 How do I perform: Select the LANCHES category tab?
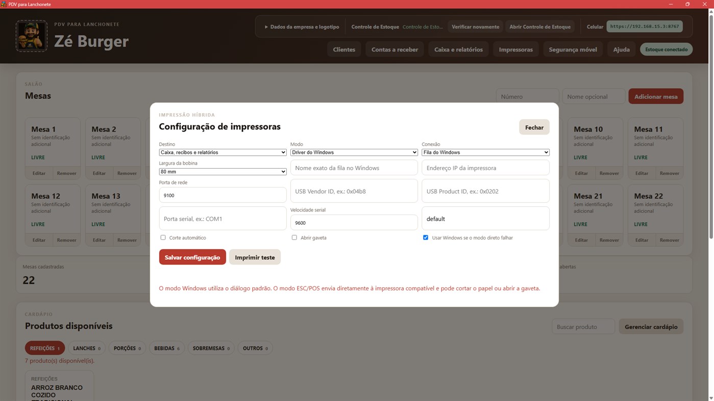coord(87,348)
